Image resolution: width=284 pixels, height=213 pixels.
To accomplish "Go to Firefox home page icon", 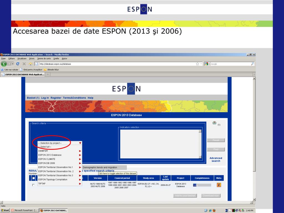I will coord(31,64).
